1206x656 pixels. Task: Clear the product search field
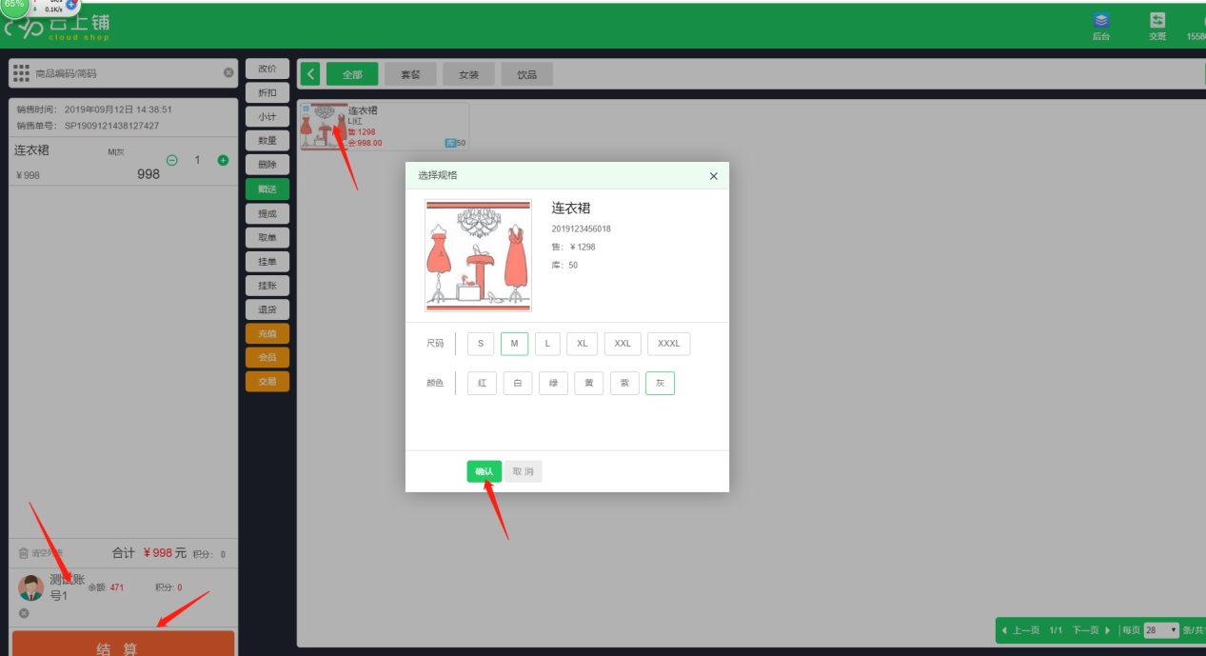[228, 73]
